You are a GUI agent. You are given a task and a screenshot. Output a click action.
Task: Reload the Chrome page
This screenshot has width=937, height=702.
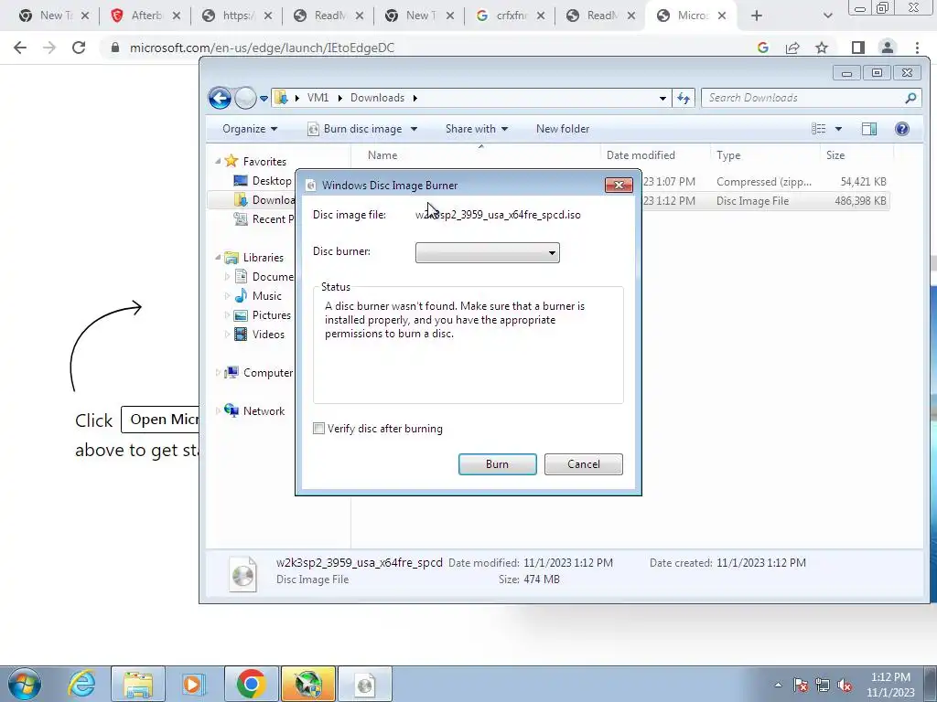(x=79, y=48)
